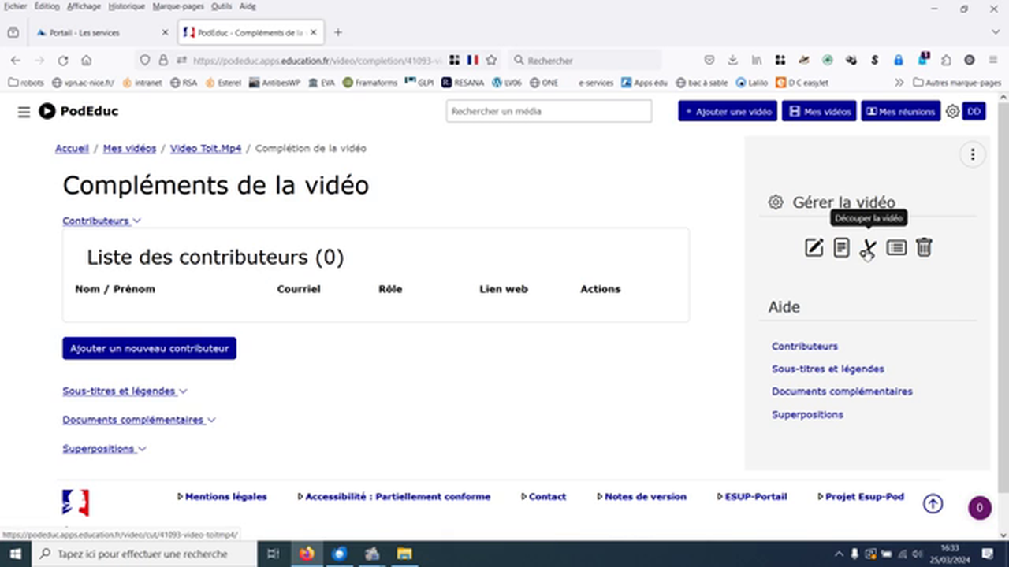Open the settings gear next to Gérer la vidéo

[x=775, y=202]
